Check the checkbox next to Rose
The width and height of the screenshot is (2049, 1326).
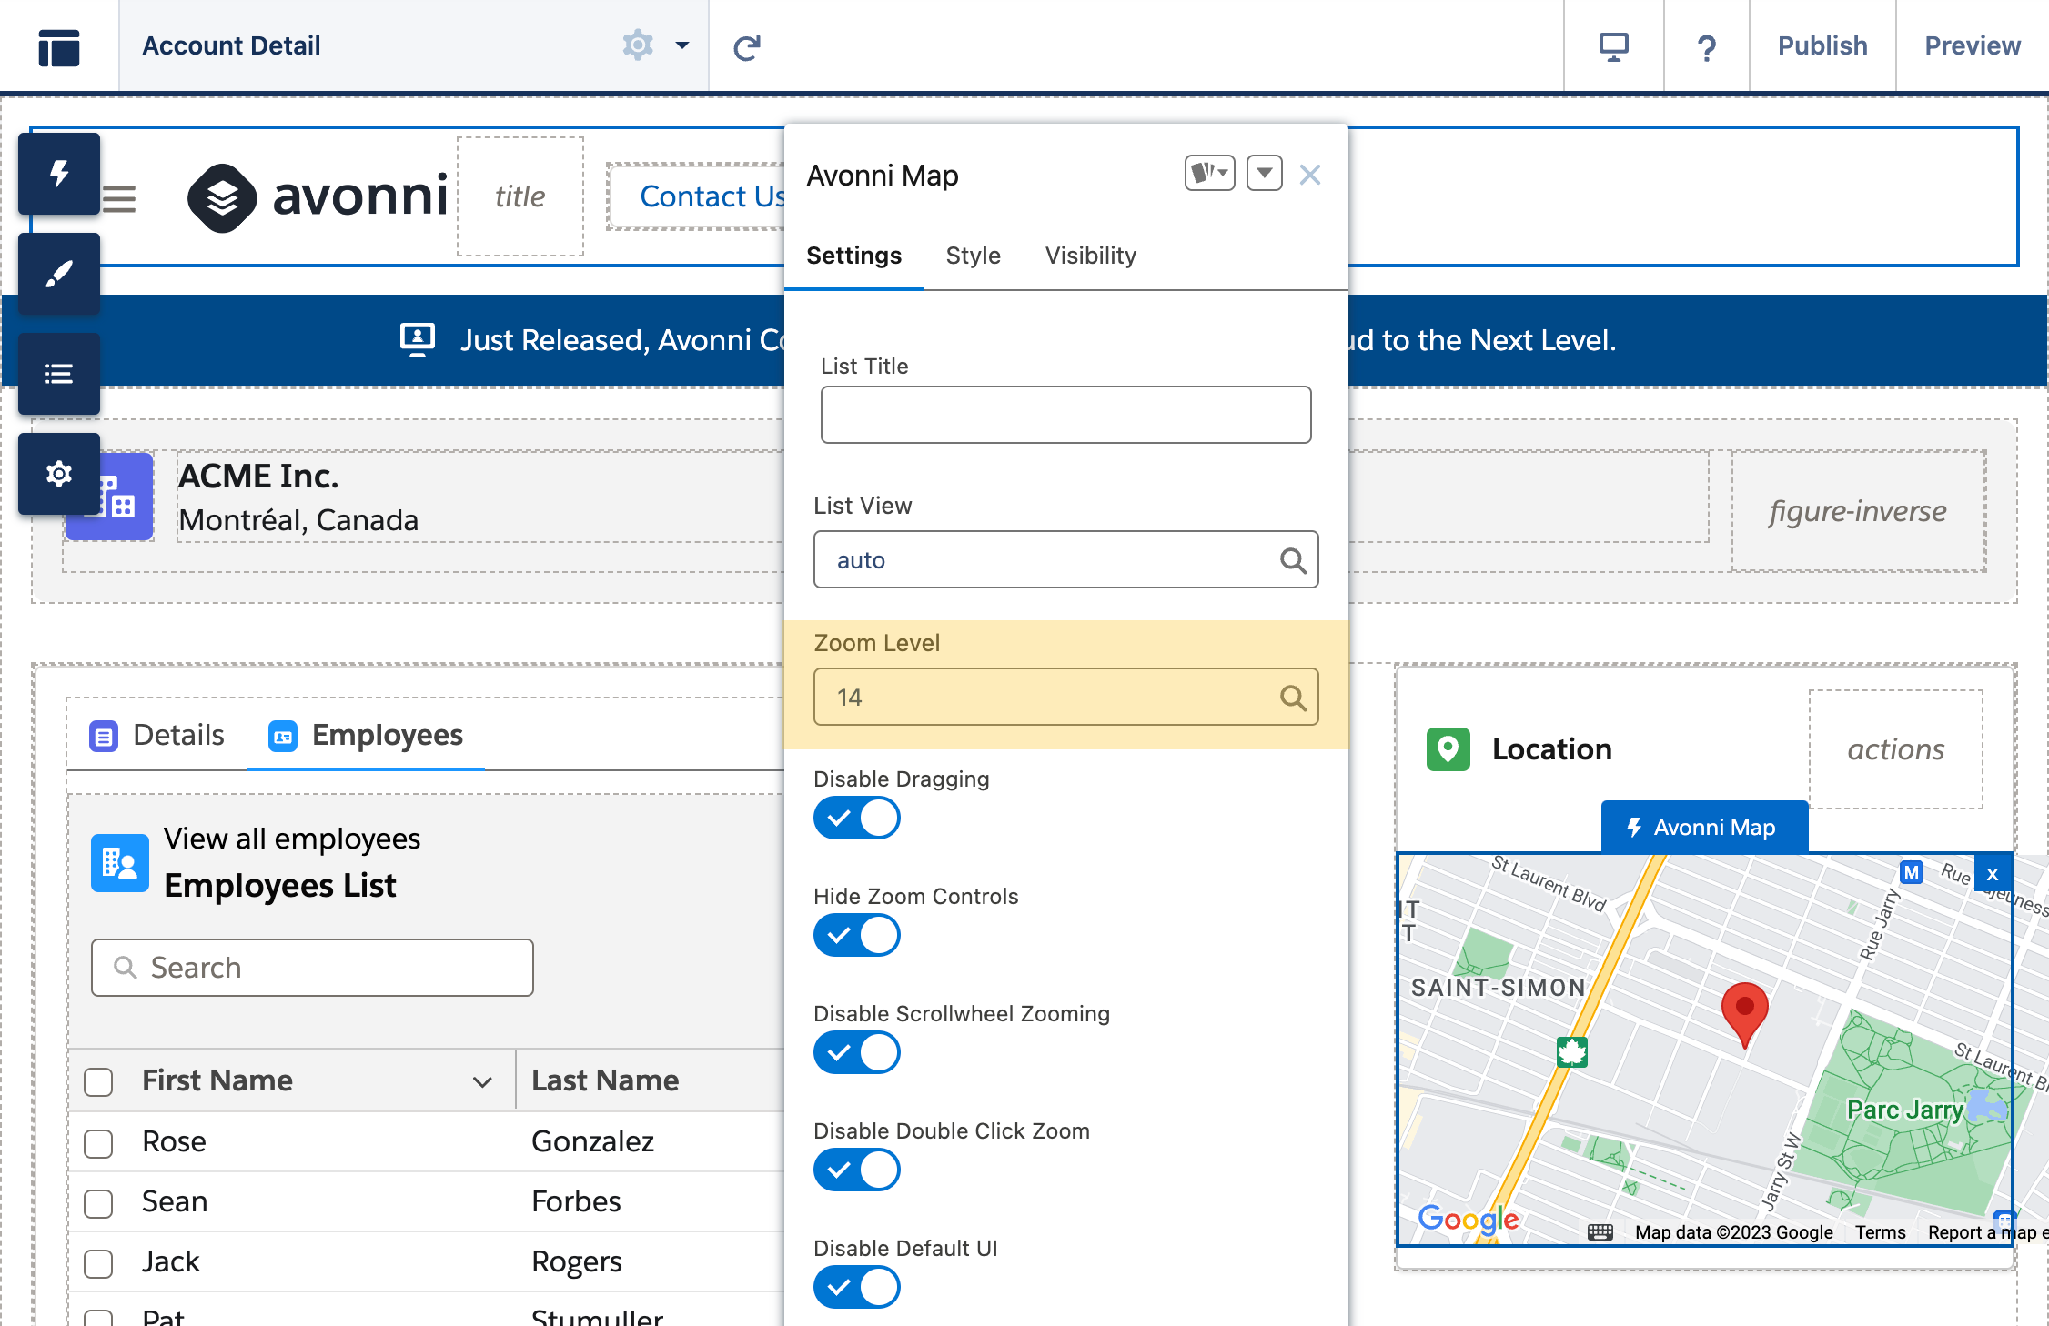(x=98, y=1142)
